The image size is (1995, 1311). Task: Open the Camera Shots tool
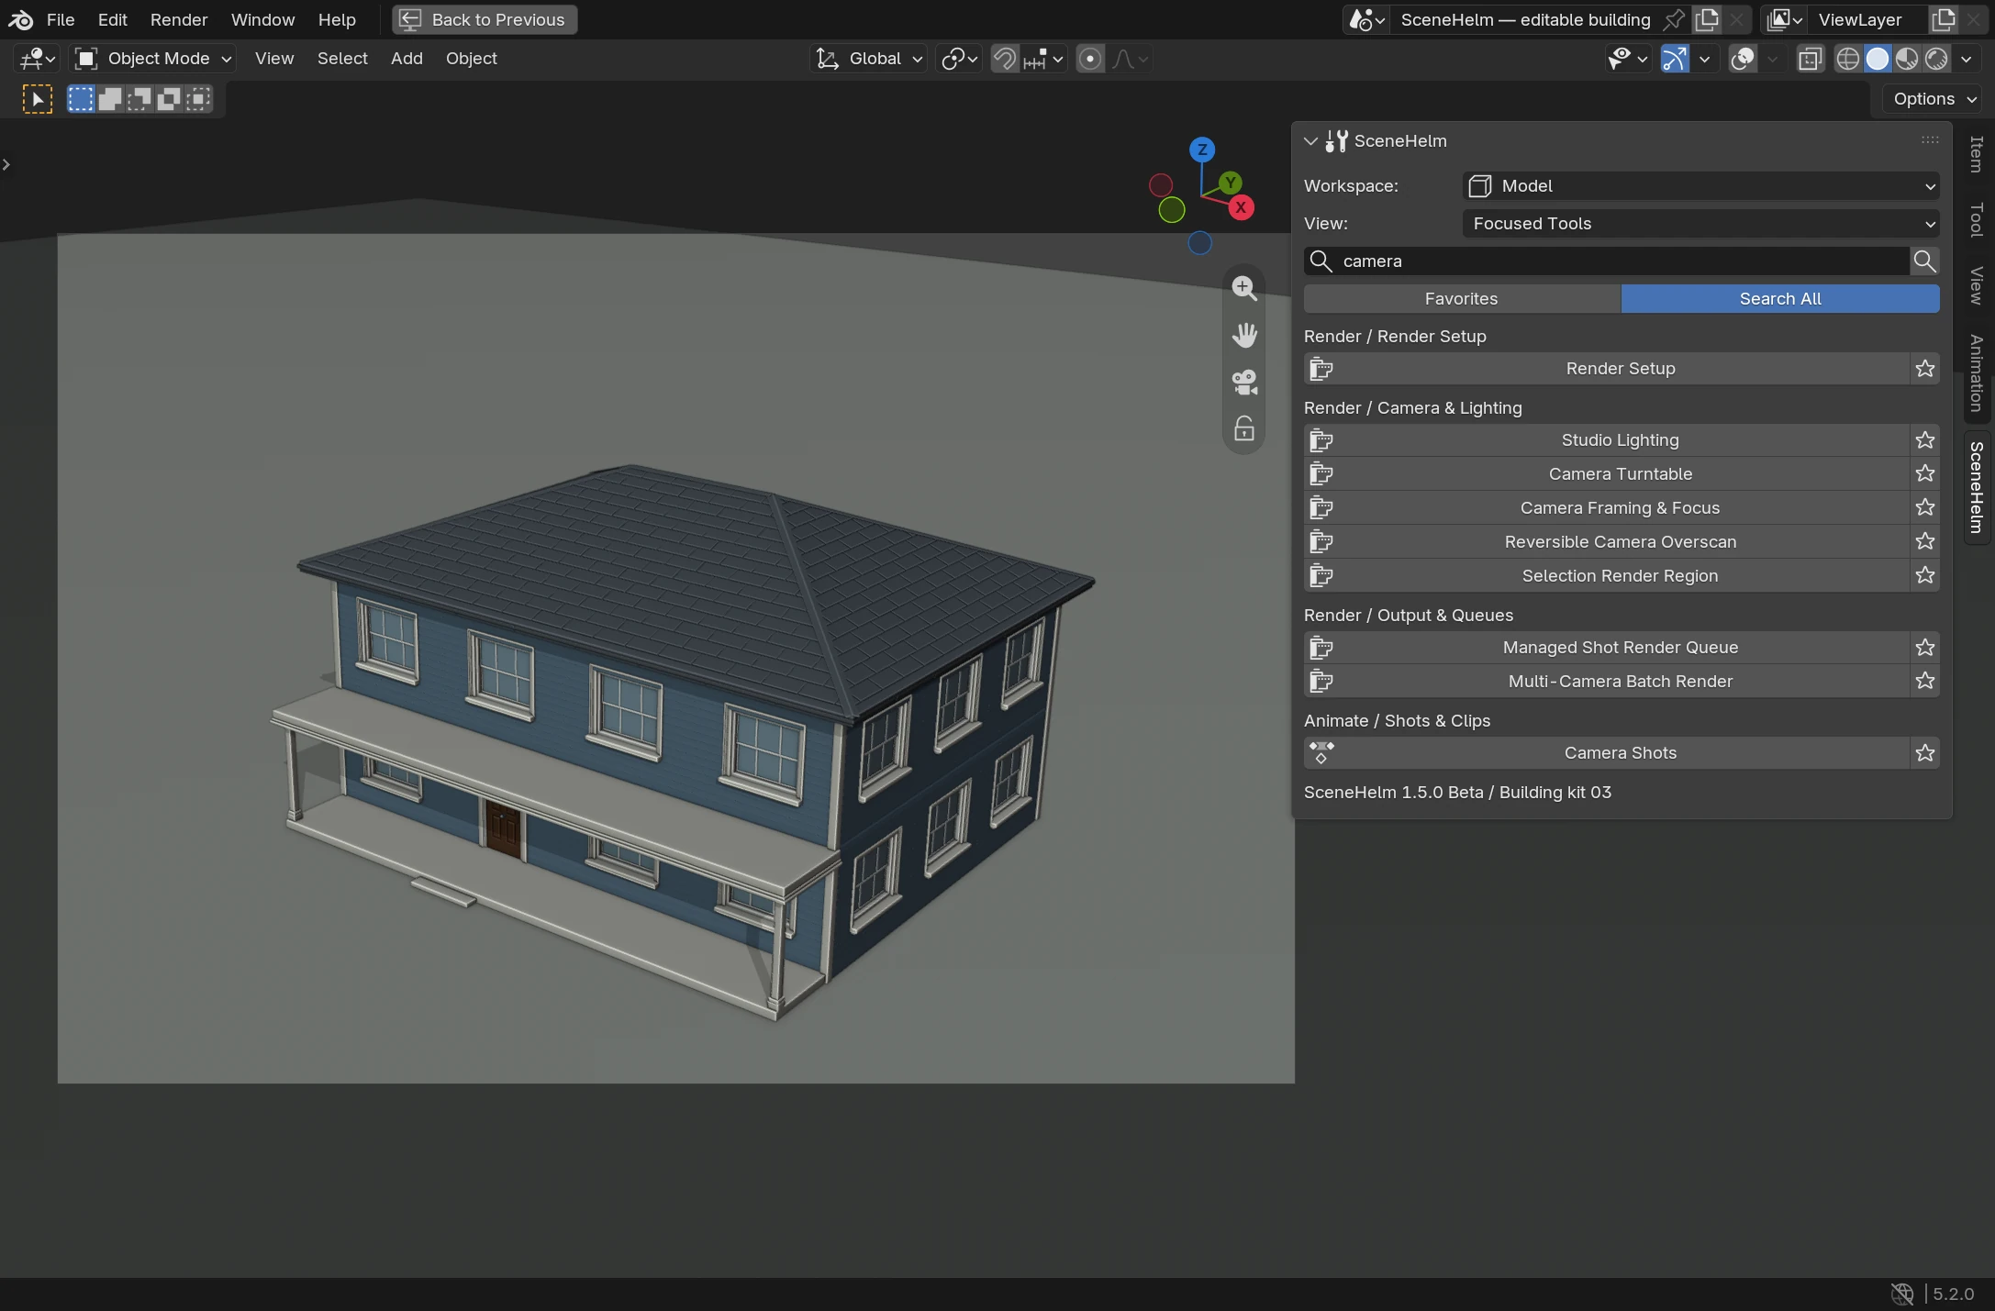tap(1606, 753)
